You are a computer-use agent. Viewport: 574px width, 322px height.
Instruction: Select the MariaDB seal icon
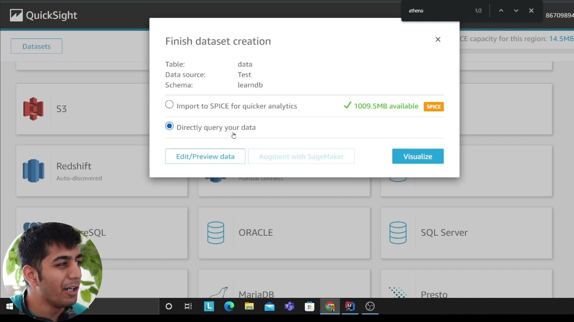(218, 292)
